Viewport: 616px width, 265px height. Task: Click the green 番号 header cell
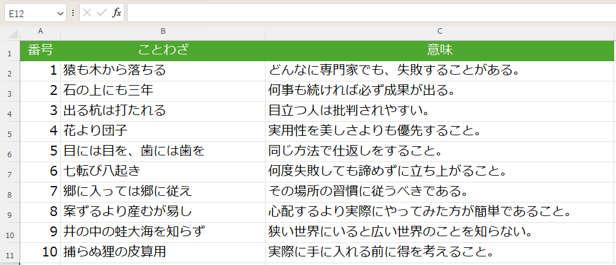[x=40, y=51]
